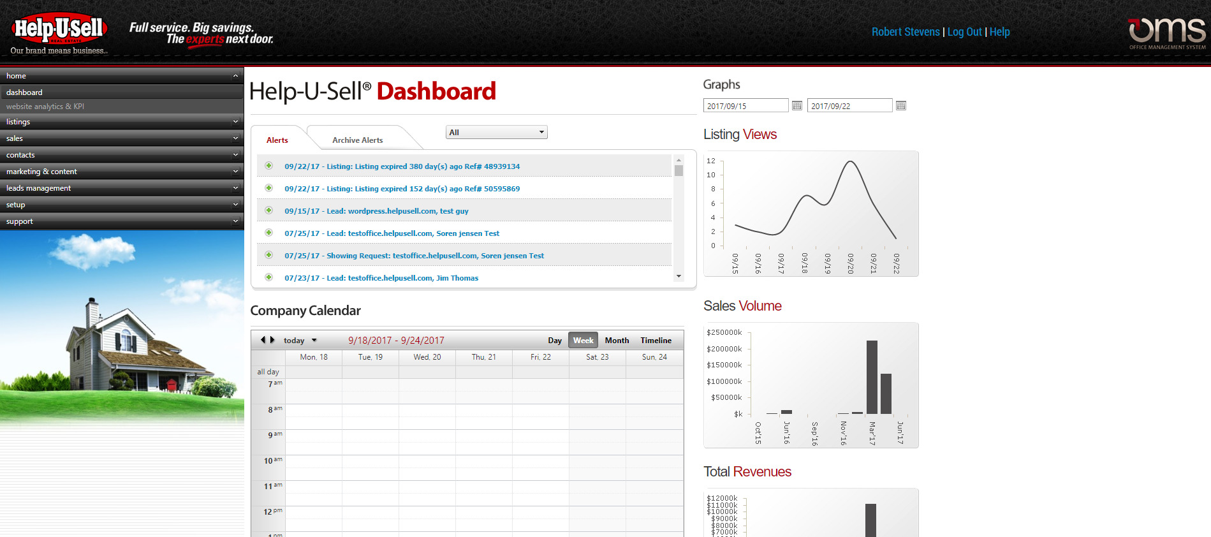The height and width of the screenshot is (537, 1211).
Task: Click the Wed, 20 column header
Action: click(x=427, y=357)
